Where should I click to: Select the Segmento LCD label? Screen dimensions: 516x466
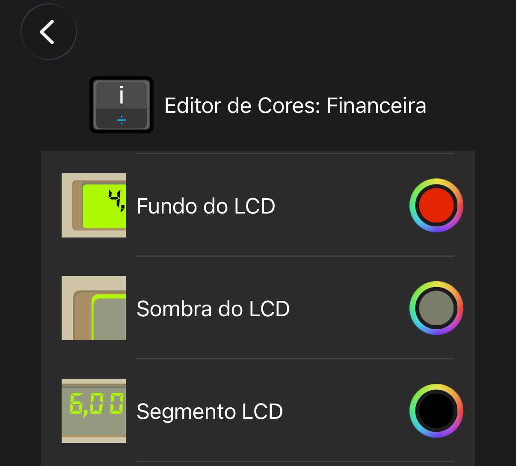[210, 412]
